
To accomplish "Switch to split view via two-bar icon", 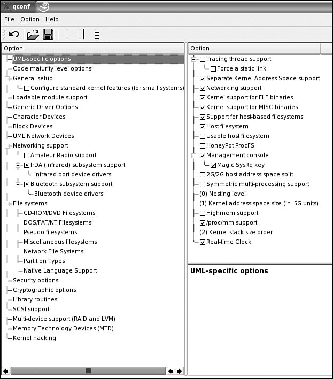I will tap(82, 34).
